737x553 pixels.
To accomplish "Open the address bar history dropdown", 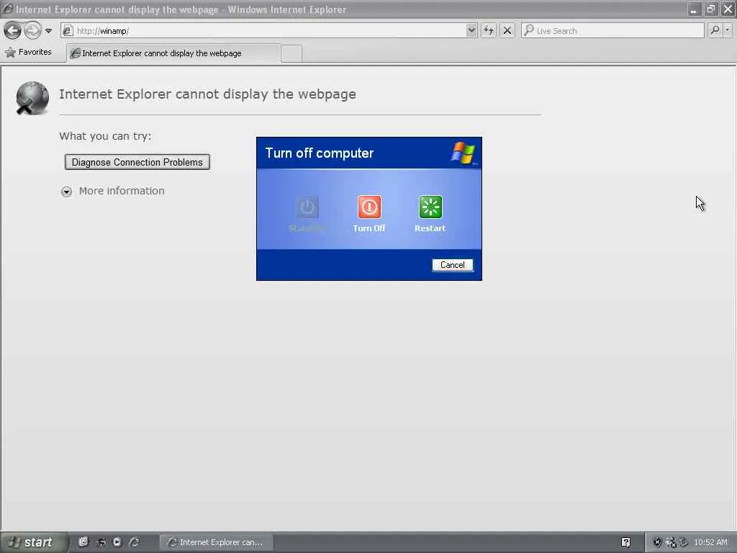I will 471,30.
